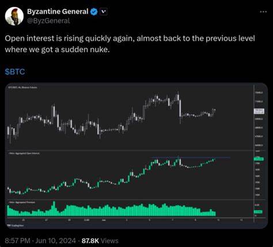Click the blue verified checkmark badge
This screenshot has height=247, width=273.
94,12
